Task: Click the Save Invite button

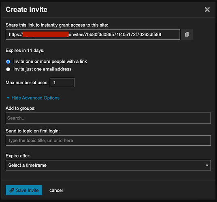Action: pos(24,190)
